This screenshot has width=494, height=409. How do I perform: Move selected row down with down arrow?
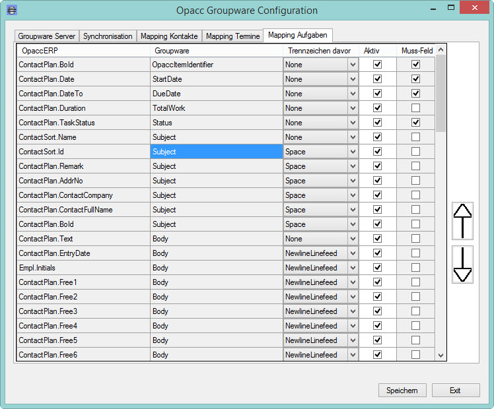[462, 265]
